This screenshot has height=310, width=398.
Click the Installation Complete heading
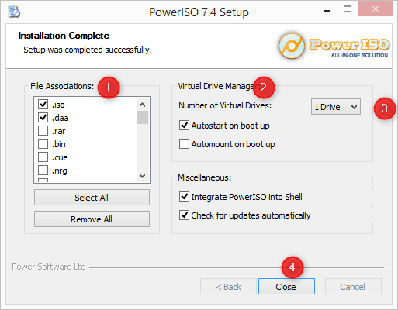click(x=64, y=36)
